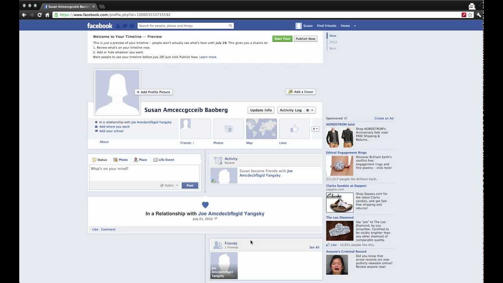Click the Post button
This screenshot has height=283, width=503.
tap(190, 186)
